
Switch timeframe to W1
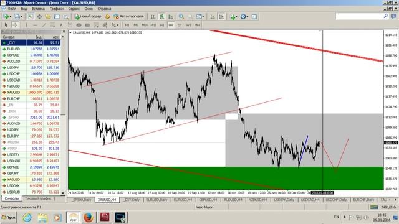coord(188,25)
